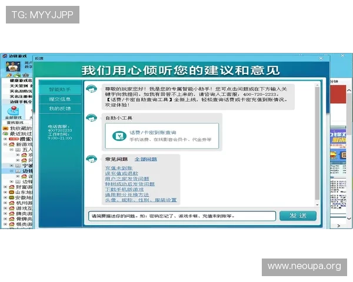Click the 话费/卡密到账查询 round yen icon
353x282 pixels.
coord(119,136)
